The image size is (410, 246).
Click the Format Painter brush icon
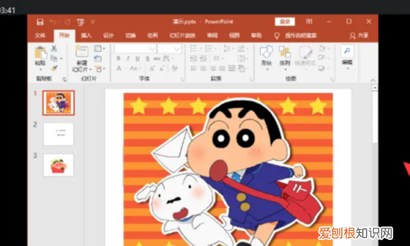coord(54,68)
